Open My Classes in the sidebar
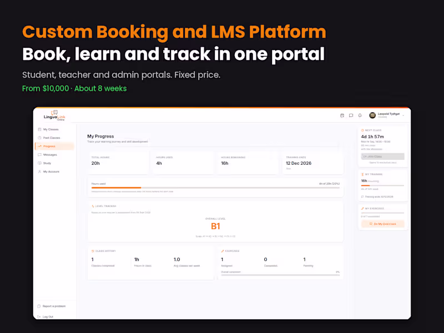444x333 pixels. click(x=54, y=129)
